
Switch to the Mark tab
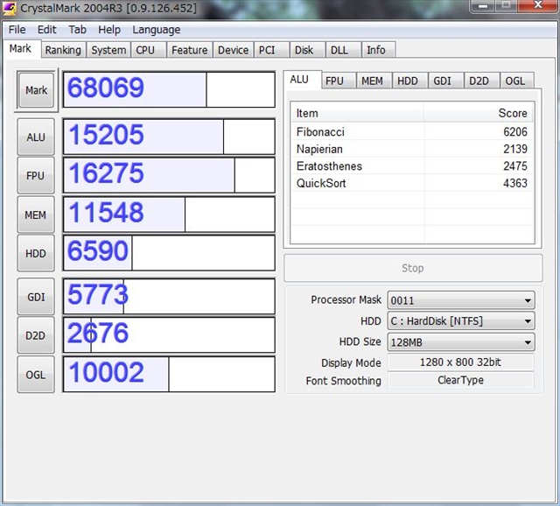[20, 49]
